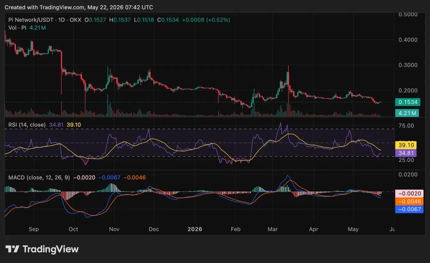Image resolution: width=430 pixels, height=263 pixels.
Task: Click the TradingView wordmark at the bottom
Action: (50, 249)
